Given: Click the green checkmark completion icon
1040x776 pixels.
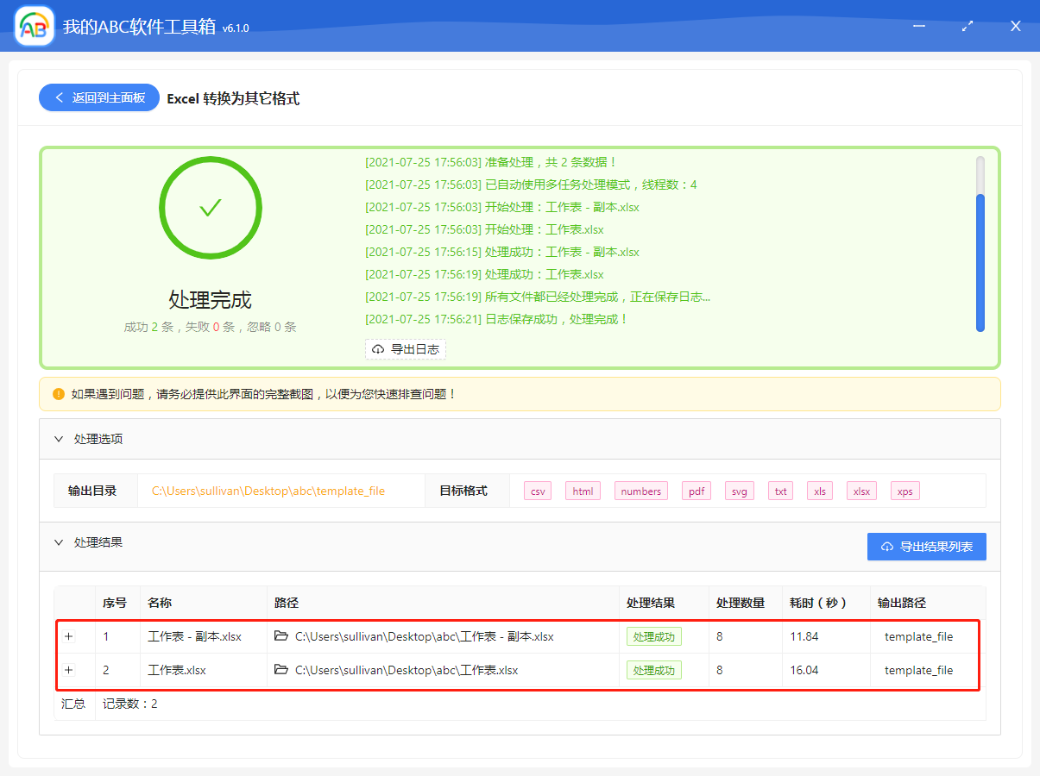Looking at the screenshot, I should 210,207.
